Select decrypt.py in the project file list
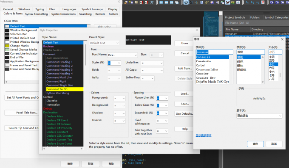The width and height of the screenshot is (289, 168). 231,34
